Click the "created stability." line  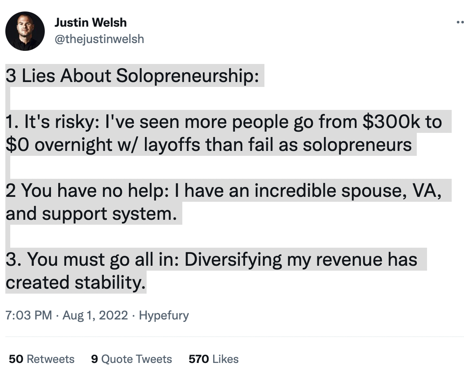click(x=76, y=283)
